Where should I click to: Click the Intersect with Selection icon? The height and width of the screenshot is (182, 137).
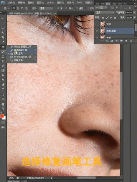[x=27, y=8]
